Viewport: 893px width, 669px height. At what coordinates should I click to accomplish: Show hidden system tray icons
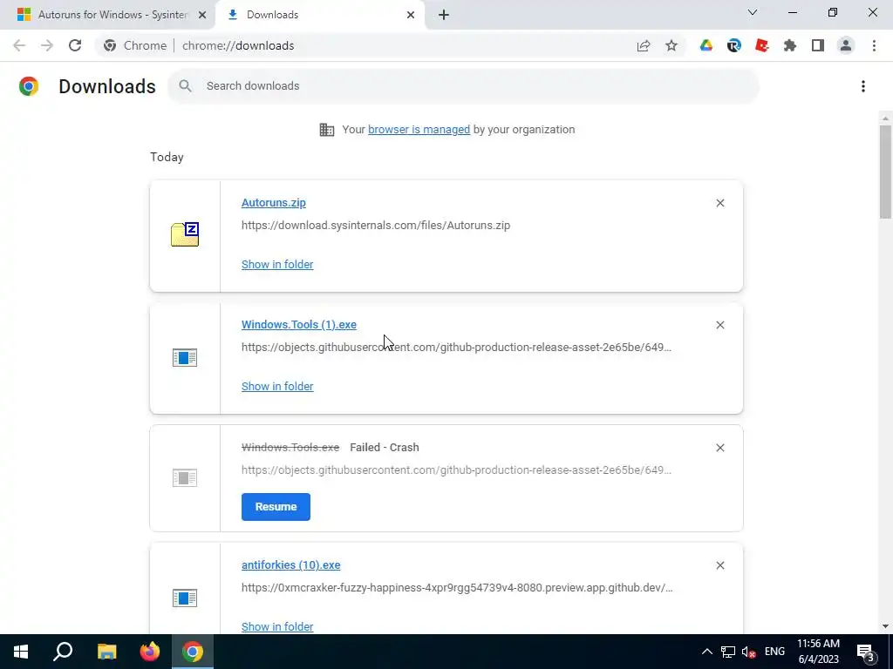pyautogui.click(x=706, y=652)
